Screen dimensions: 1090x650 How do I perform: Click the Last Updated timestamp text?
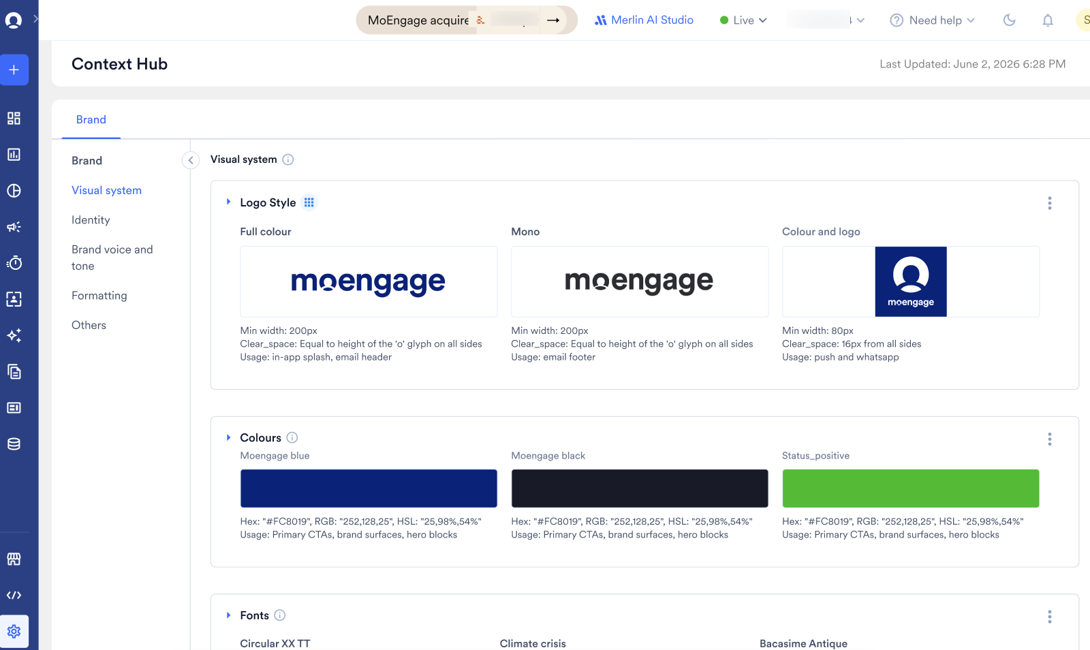973,64
